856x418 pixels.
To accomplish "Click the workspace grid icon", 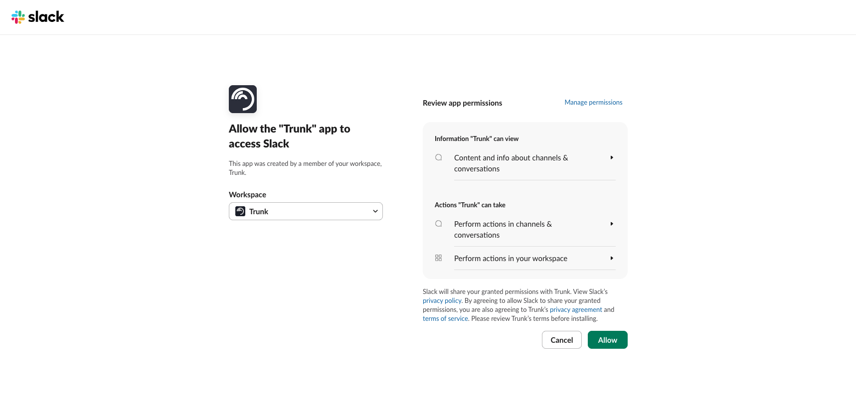I will 439,258.
